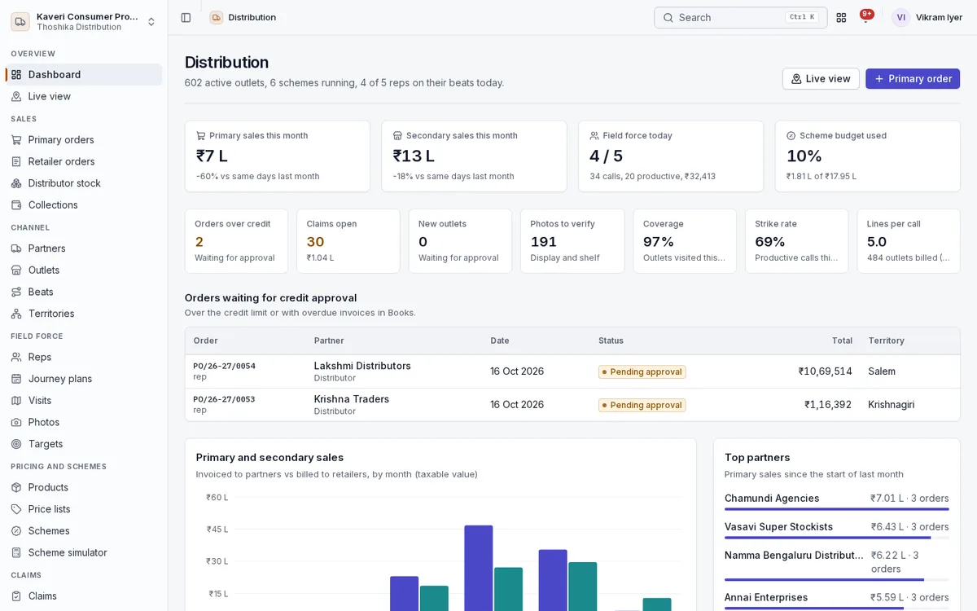Click the Distribution breadcrumb label
The width and height of the screenshot is (977, 611).
252,17
